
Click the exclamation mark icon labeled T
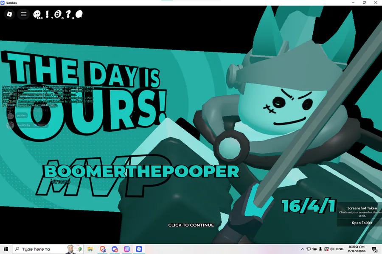47,14
